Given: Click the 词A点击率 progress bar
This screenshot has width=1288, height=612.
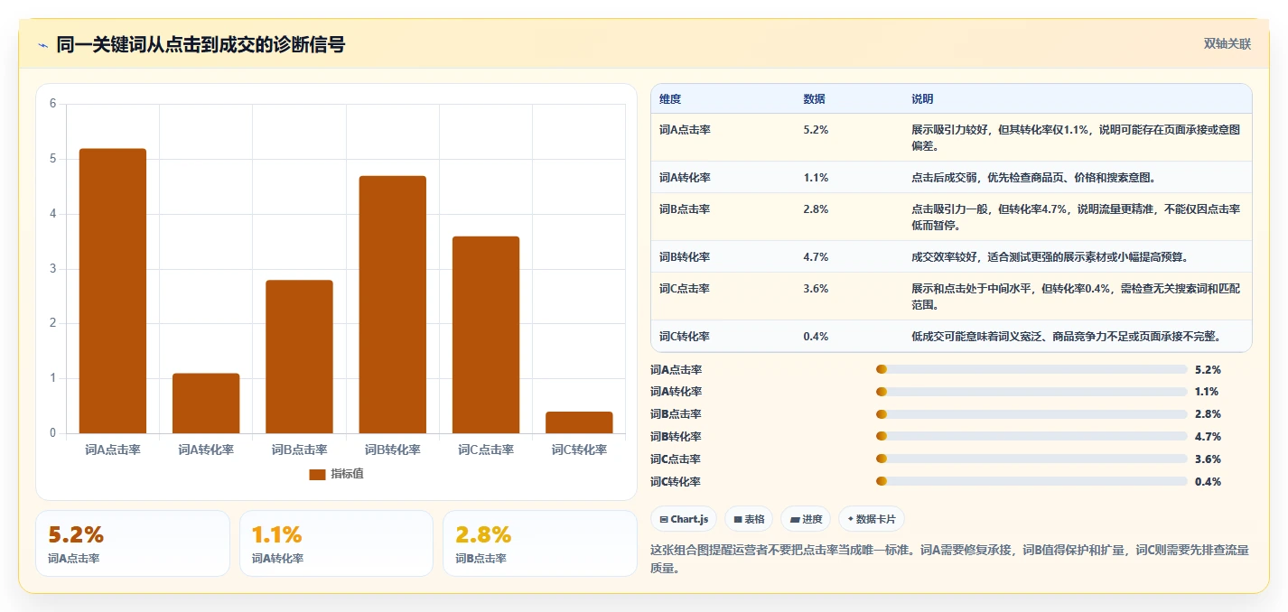Looking at the screenshot, I should pos(1031,369).
